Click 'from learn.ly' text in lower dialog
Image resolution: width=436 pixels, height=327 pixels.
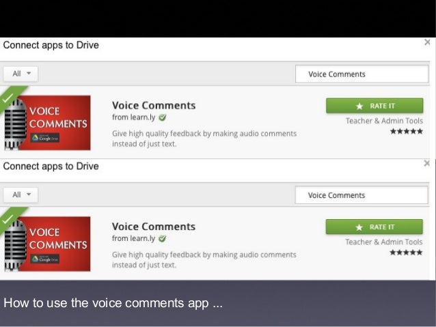click(x=133, y=239)
